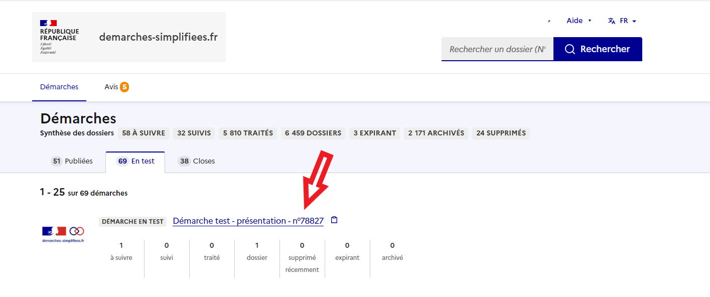Click the 5 810 TRAITÉS summary badge
This screenshot has height=297, width=710.
click(x=248, y=133)
